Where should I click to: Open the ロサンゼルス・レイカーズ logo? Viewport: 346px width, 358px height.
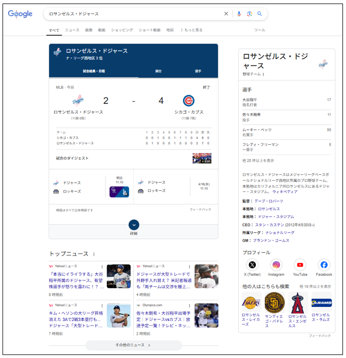click(251, 303)
